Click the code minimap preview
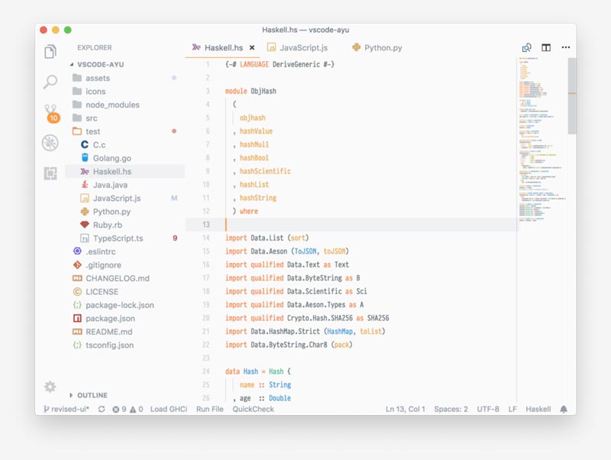 click(x=541, y=140)
